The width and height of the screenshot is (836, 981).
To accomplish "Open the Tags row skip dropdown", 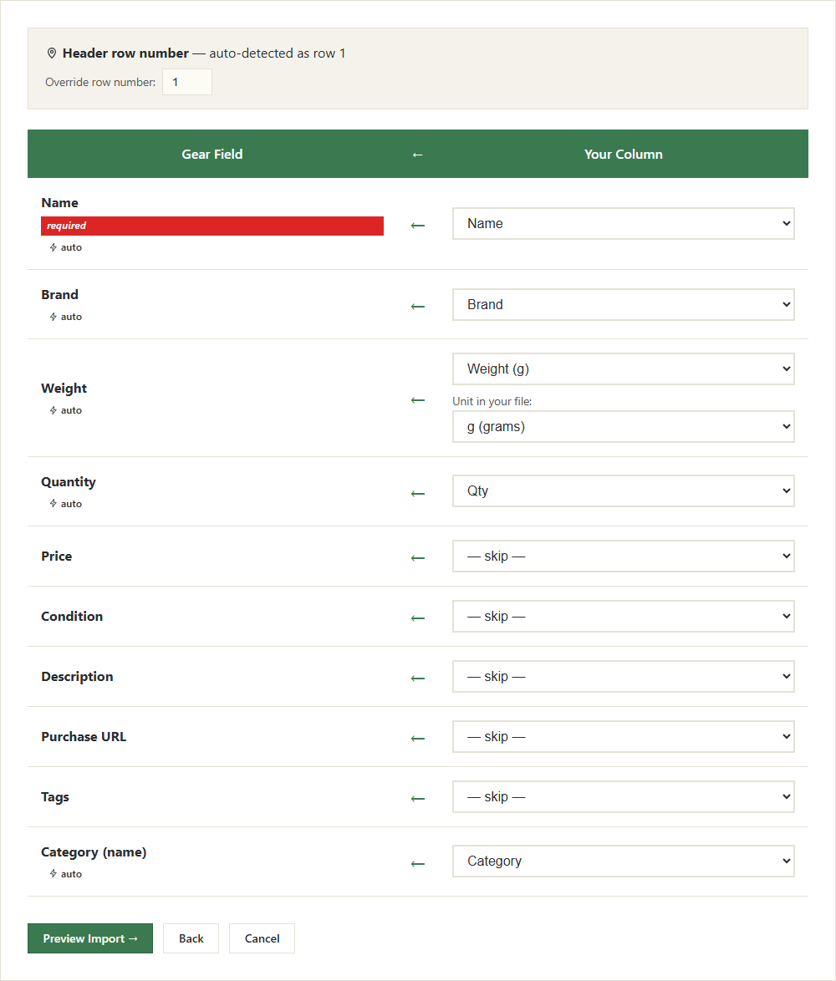I will click(x=624, y=796).
